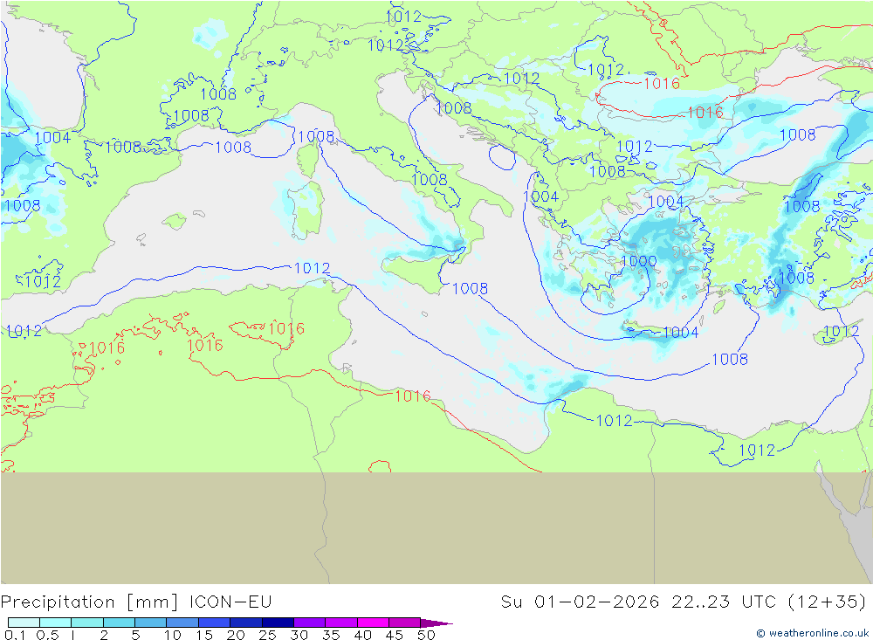The height and width of the screenshot is (640, 873).
Task: Click the 'Su 01-02-2026 22..23 UTC (12+35)' timestamp
Action: [684, 602]
